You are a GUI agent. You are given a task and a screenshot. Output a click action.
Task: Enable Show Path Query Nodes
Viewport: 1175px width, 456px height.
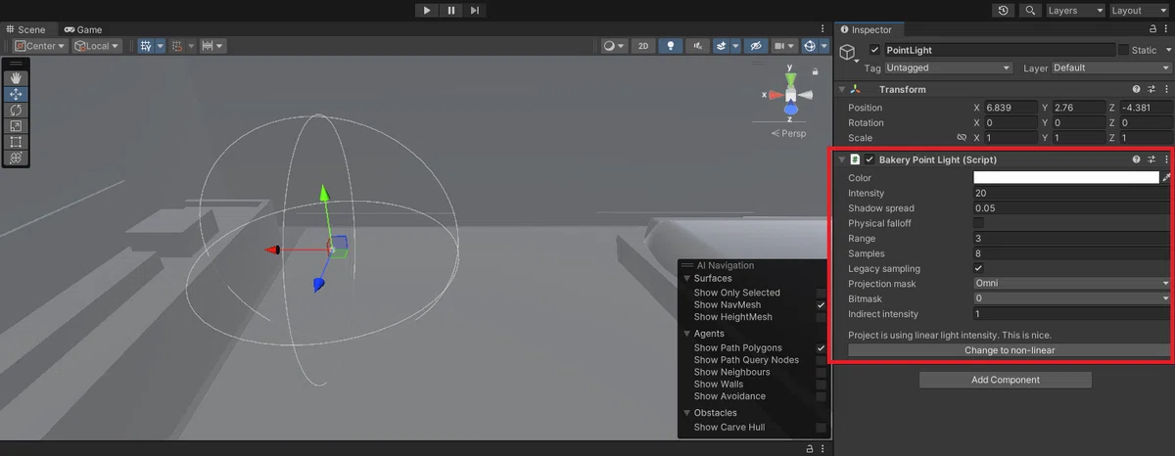(822, 360)
